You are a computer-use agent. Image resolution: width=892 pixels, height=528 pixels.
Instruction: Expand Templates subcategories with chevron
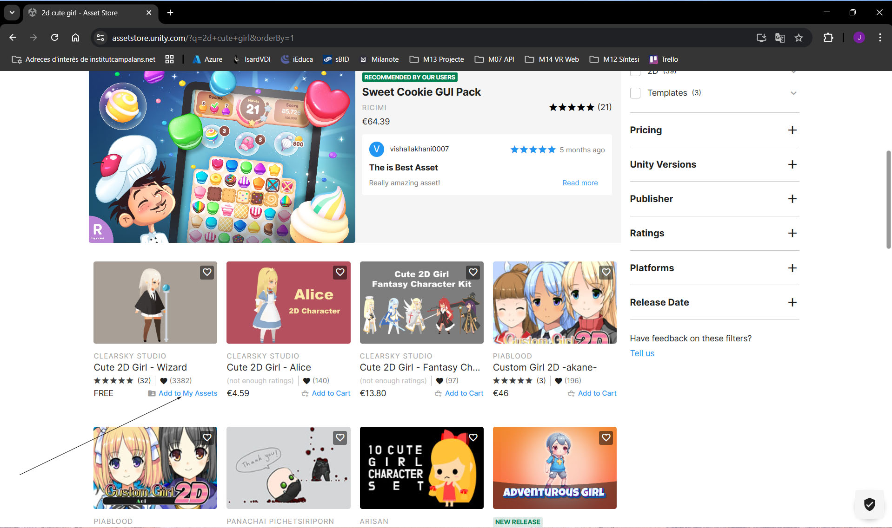pyautogui.click(x=793, y=93)
